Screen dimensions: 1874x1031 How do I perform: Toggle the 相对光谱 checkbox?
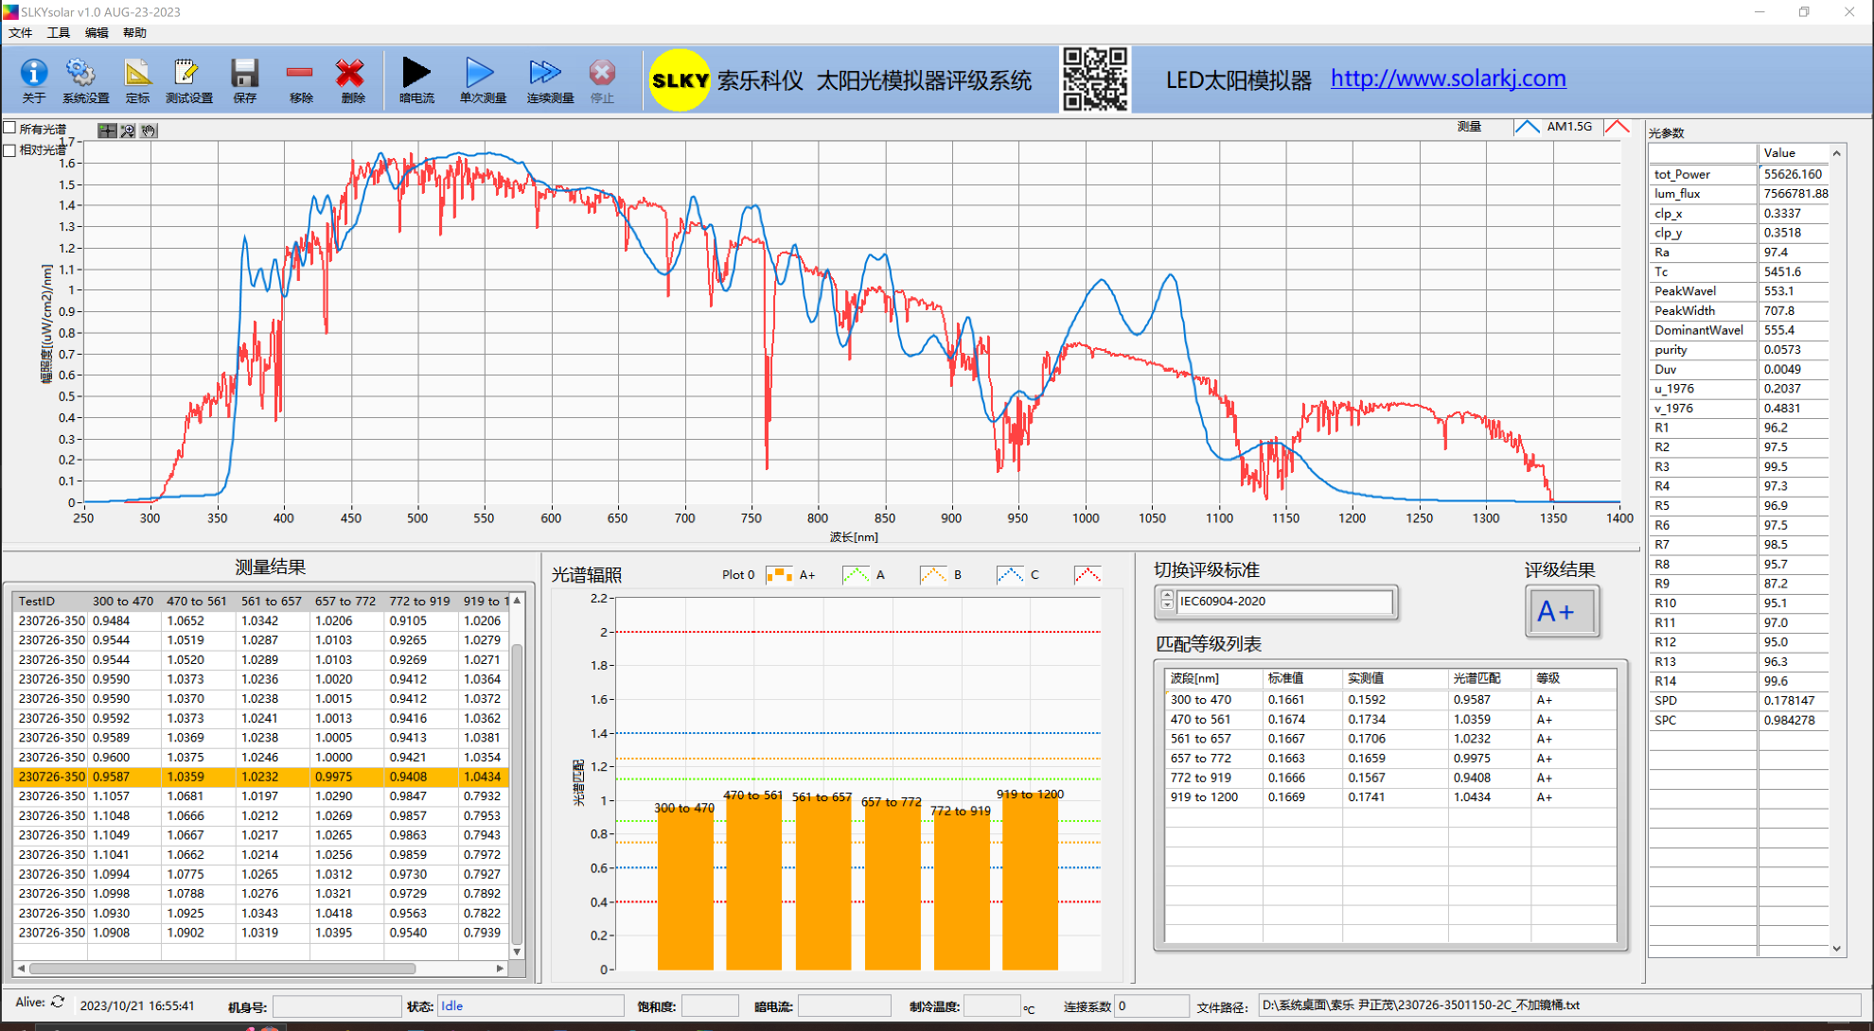click(x=10, y=149)
